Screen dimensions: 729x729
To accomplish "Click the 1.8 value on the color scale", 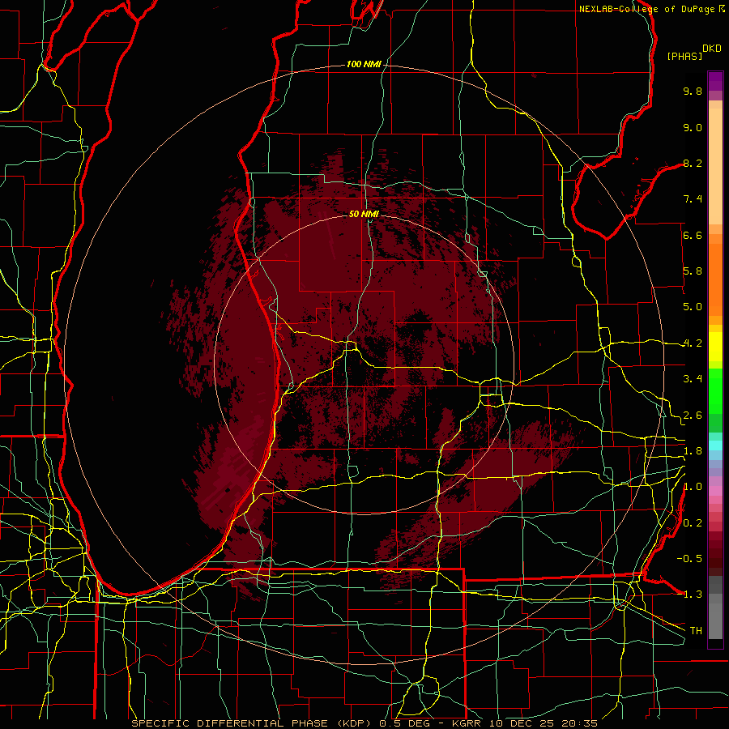I will click(693, 451).
